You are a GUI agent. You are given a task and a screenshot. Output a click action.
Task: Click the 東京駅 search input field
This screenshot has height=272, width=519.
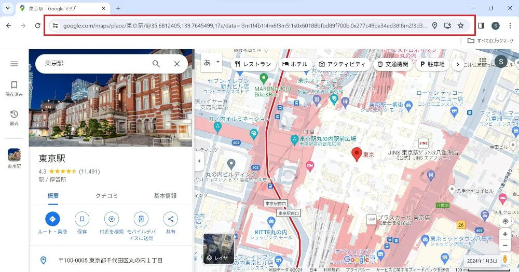pos(96,63)
